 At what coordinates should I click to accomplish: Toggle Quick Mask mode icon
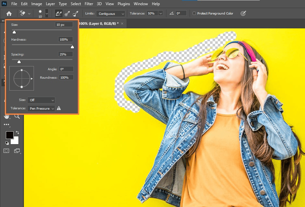coord(6,151)
